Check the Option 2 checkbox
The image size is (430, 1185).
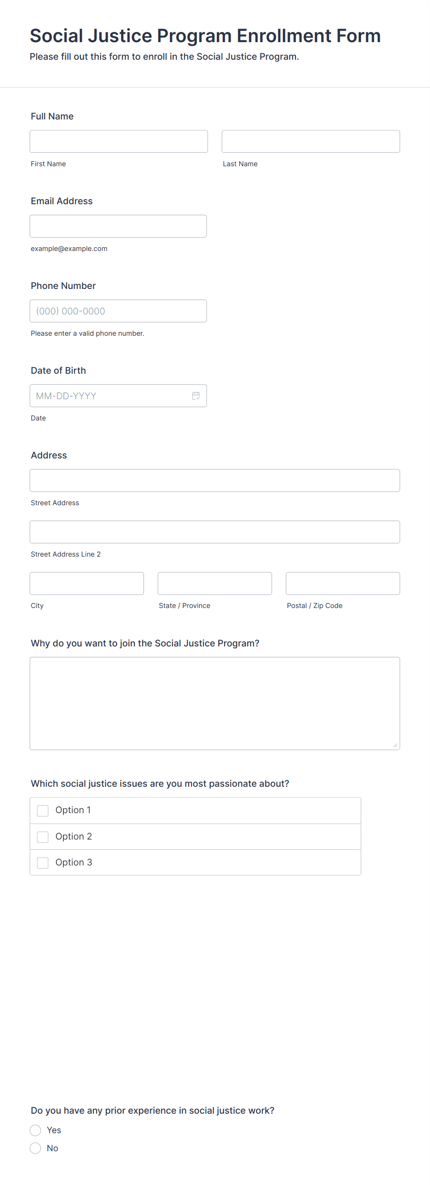(x=43, y=837)
